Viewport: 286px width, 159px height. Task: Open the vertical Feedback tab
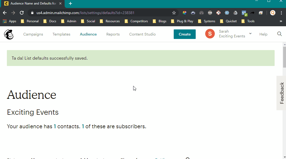coord(281,93)
